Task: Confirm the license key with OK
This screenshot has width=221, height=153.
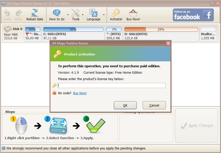Action: 125,105
